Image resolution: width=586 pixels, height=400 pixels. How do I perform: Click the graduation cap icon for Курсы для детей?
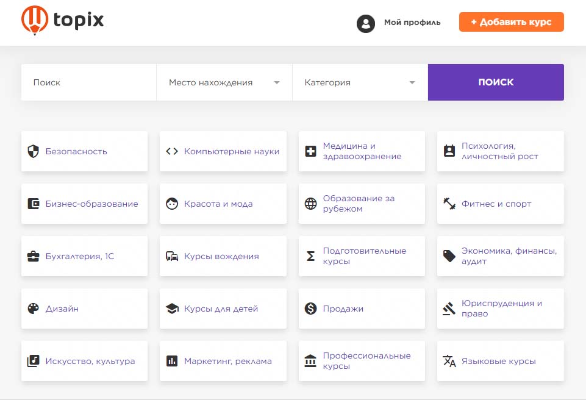172,309
